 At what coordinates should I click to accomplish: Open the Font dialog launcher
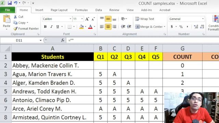pos(95,34)
